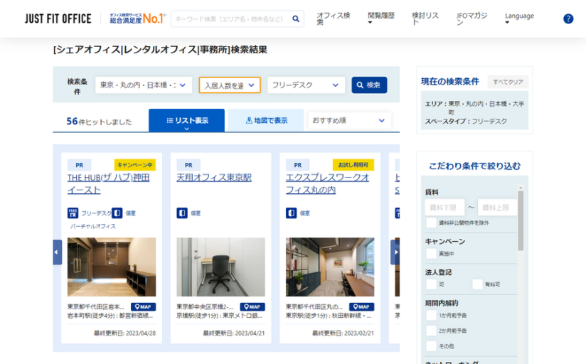Click the filter panel scrollbar
Screen dimensions: 586x364
tap(521, 220)
